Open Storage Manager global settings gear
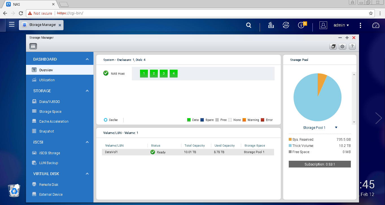 342,47
